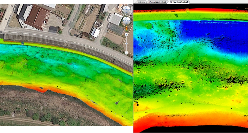Viewport: 248px width, 133px height.
Task: Pan map left with the hand control arrow
Action: click(x=124, y=21)
